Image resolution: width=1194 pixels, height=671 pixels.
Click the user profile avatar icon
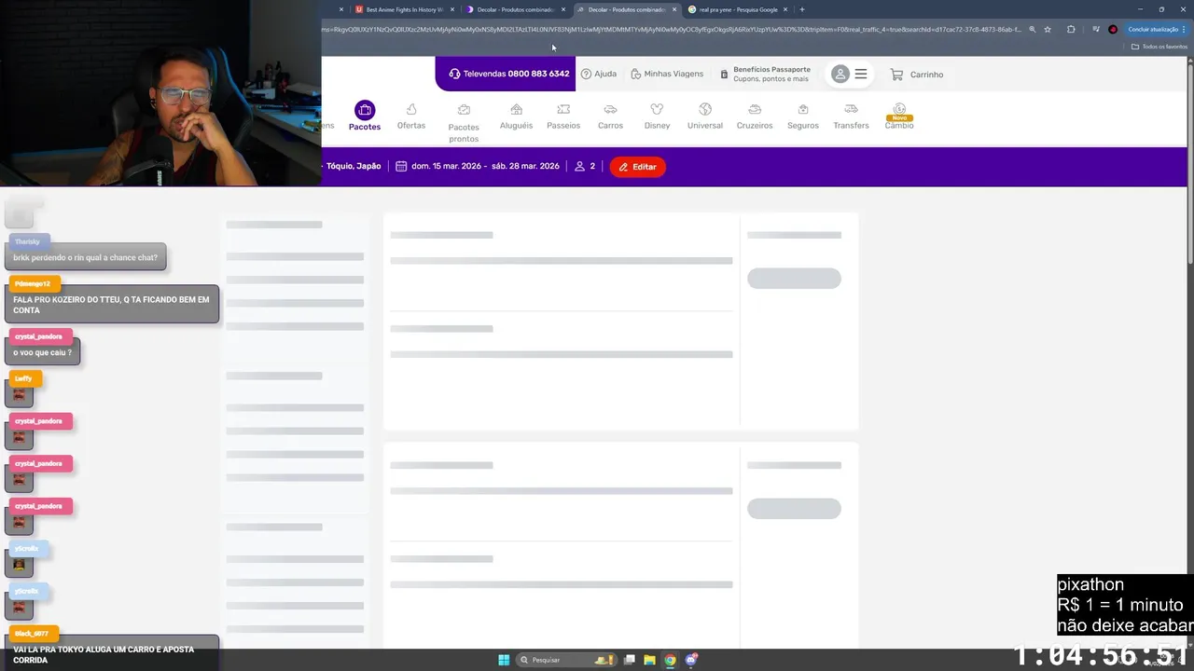(840, 75)
